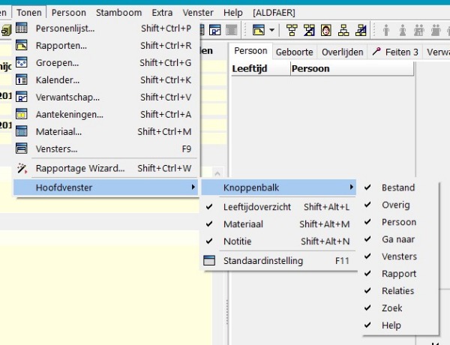Click the Kalender menu icon
This screenshot has width=450, height=345.
coord(22,80)
